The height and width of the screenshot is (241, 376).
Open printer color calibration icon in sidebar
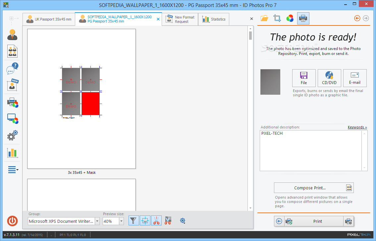pos(13,103)
